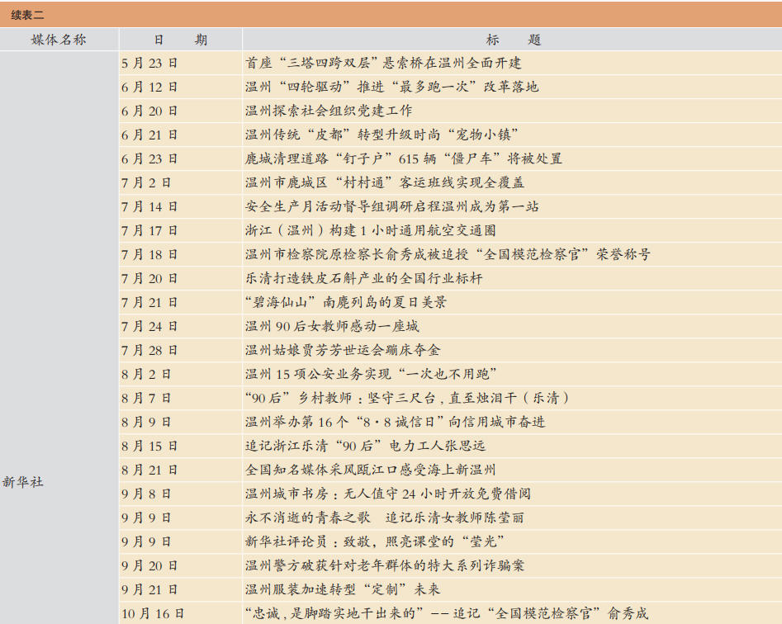The height and width of the screenshot is (624, 782).
Task: Select the title "追记浙江乐清“90后”电力工人张思远"
Action: (x=365, y=446)
